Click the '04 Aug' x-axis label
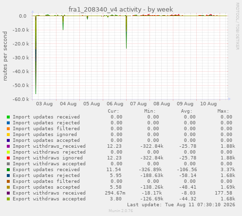Screen dimensions: 242x216 (x=68, y=104)
